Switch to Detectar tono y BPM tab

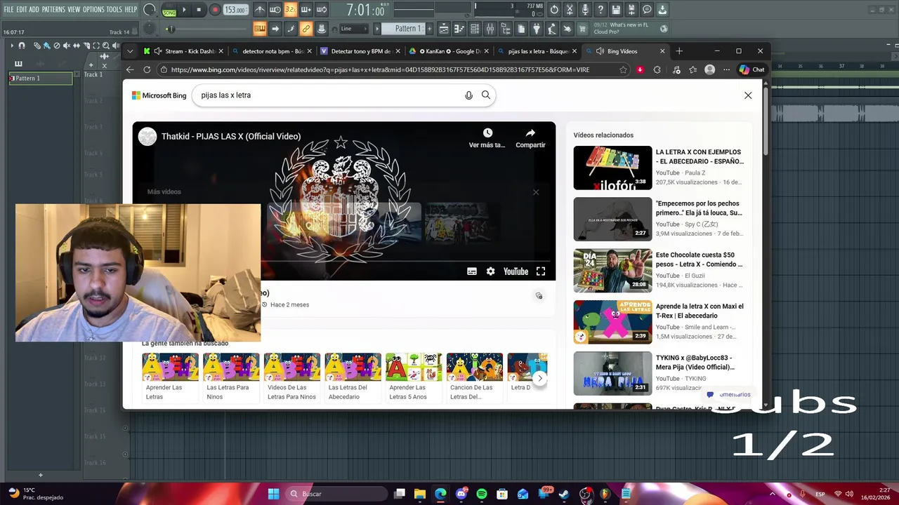click(x=360, y=51)
